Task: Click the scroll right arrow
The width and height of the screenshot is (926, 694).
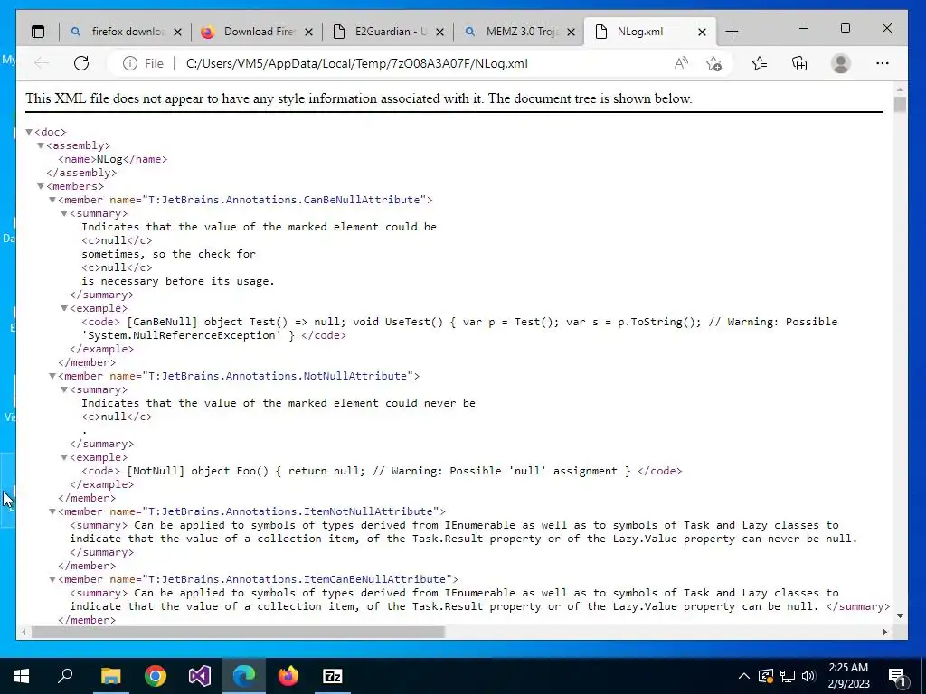Action: [885, 632]
